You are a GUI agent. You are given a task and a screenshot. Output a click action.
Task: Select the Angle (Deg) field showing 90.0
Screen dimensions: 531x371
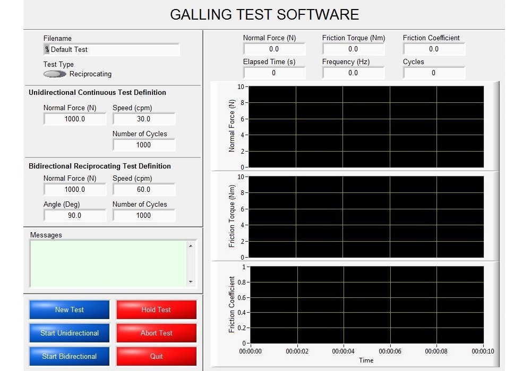pos(75,216)
